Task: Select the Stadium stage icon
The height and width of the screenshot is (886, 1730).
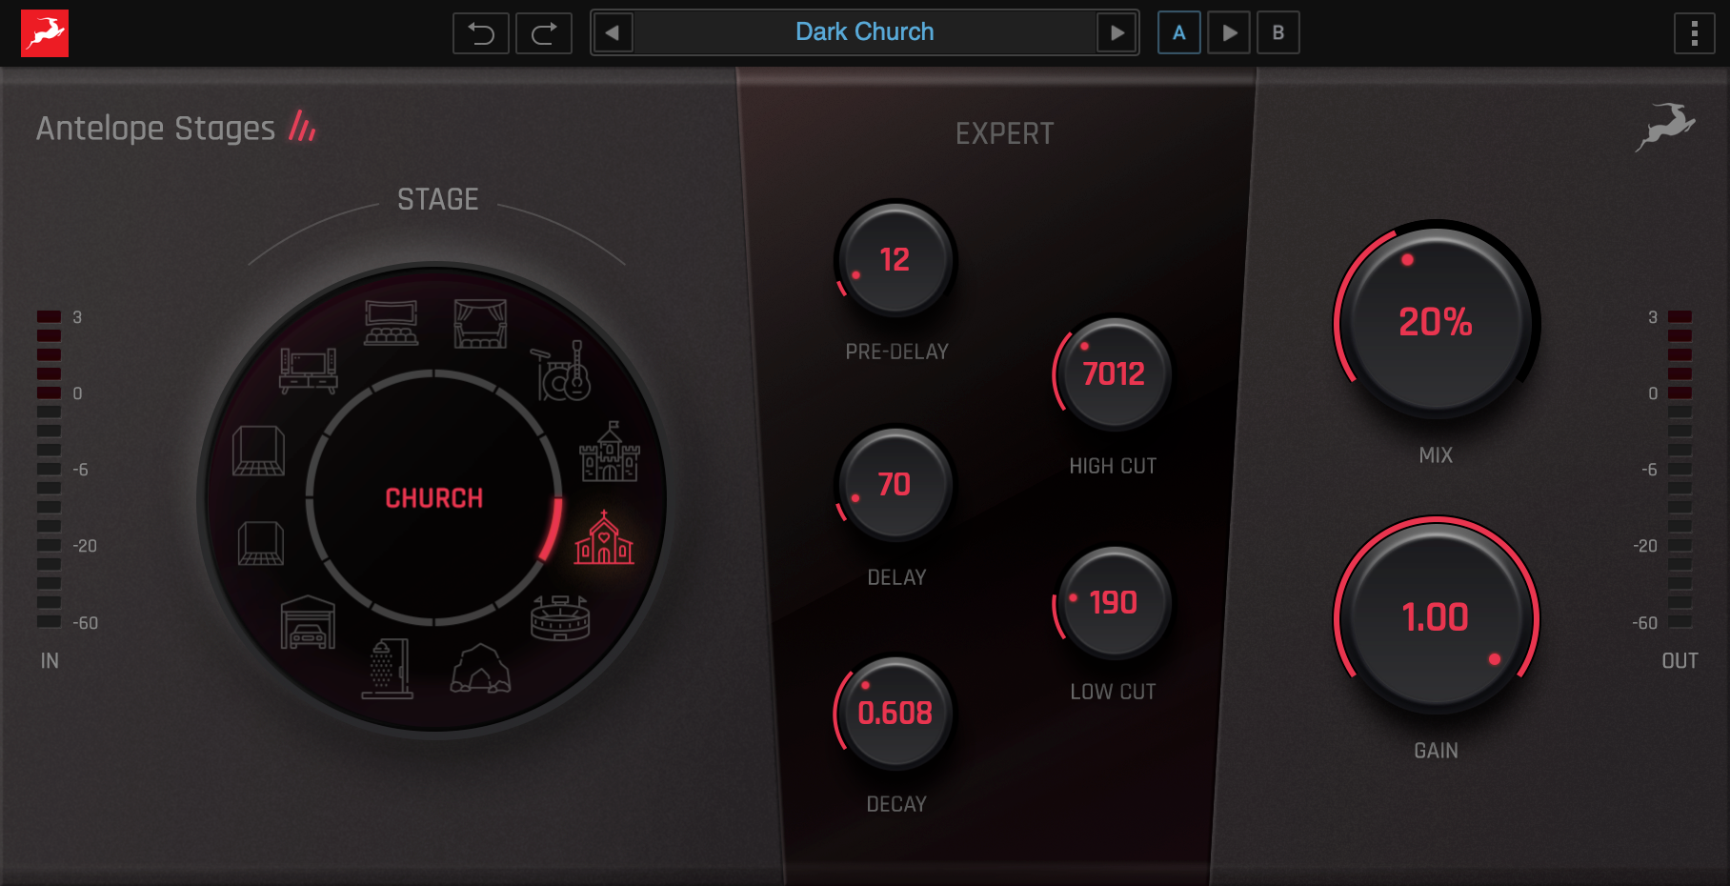Action: 560,618
